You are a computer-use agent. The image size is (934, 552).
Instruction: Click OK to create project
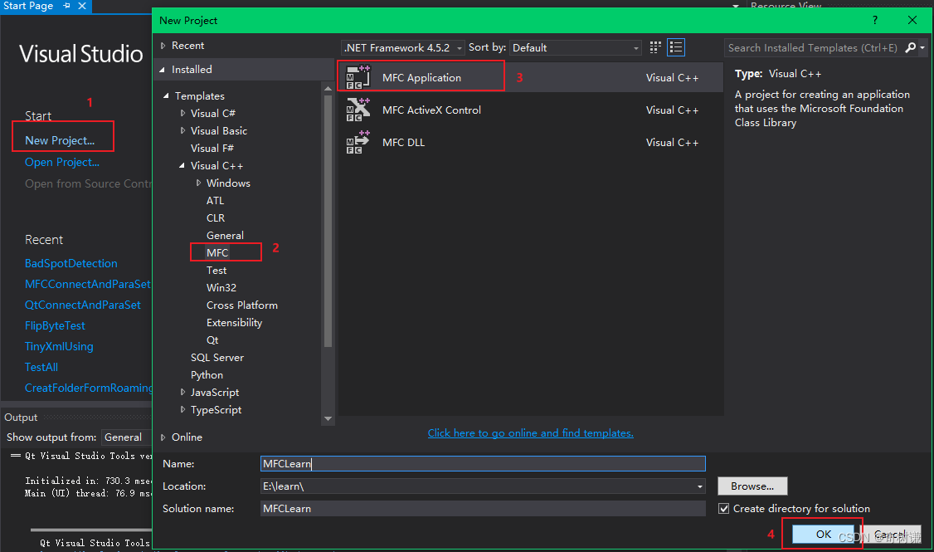point(823,534)
